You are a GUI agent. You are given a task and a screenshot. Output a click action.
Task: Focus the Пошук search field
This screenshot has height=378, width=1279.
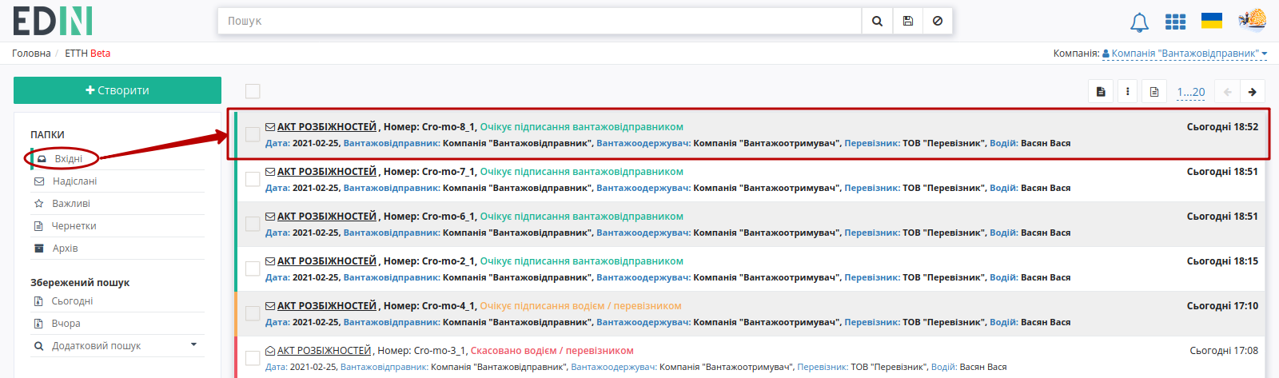tap(540, 21)
